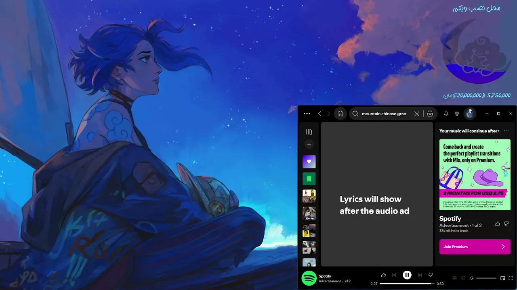
Task: Minimize the Spotify window
Action: point(486,114)
